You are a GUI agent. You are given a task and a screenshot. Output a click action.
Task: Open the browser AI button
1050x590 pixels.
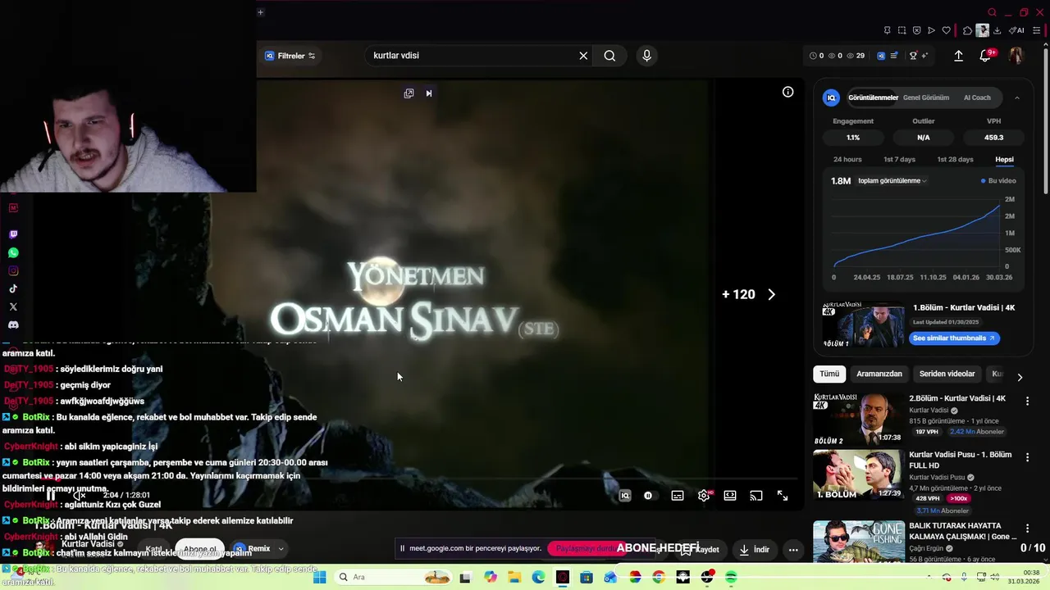(1016, 30)
